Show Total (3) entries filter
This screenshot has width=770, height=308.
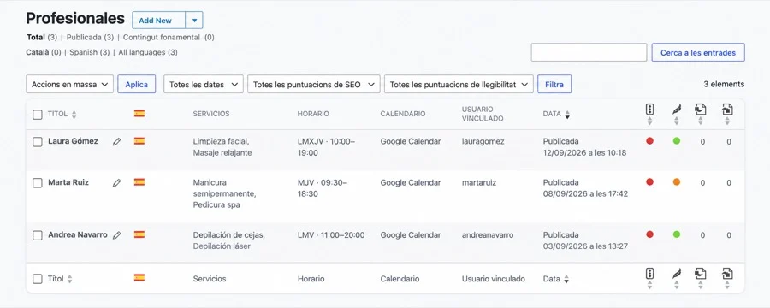pyautogui.click(x=42, y=37)
